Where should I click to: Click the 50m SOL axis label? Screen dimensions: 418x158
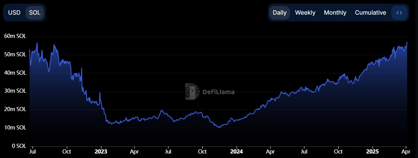pyautogui.click(x=15, y=54)
